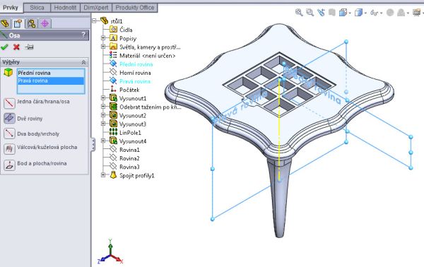The image size is (424, 267).
Task: Open the PropertyManager tab icon
Action: 18,23
